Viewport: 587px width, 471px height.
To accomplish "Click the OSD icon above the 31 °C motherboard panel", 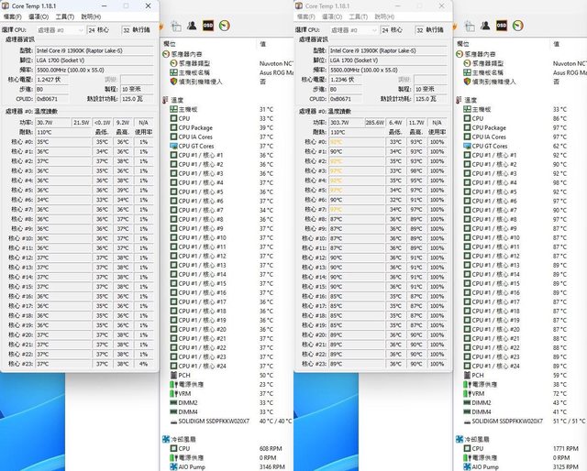I will [209, 26].
